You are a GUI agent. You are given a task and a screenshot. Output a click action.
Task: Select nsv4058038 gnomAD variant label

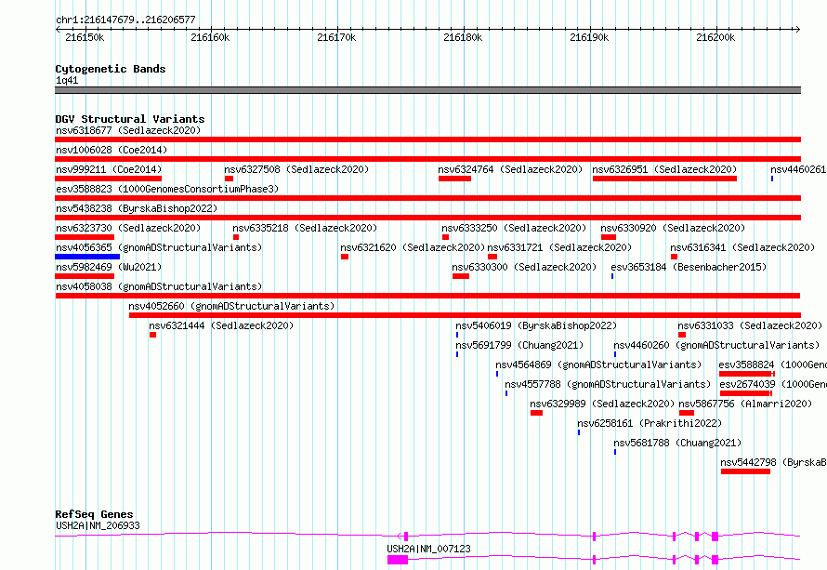pos(159,286)
